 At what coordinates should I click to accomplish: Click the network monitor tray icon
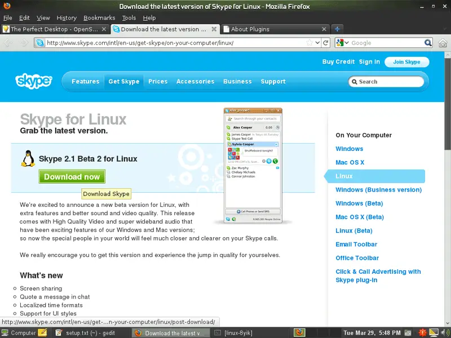coord(434,333)
